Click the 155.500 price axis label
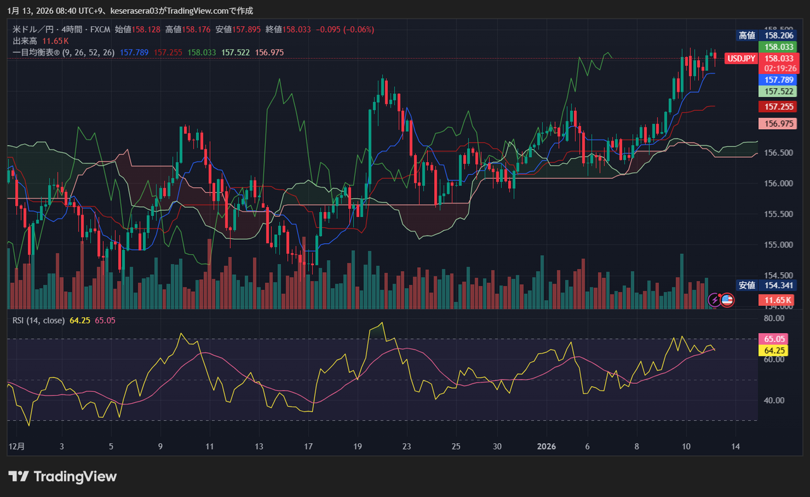Image resolution: width=810 pixels, height=497 pixels. point(779,214)
